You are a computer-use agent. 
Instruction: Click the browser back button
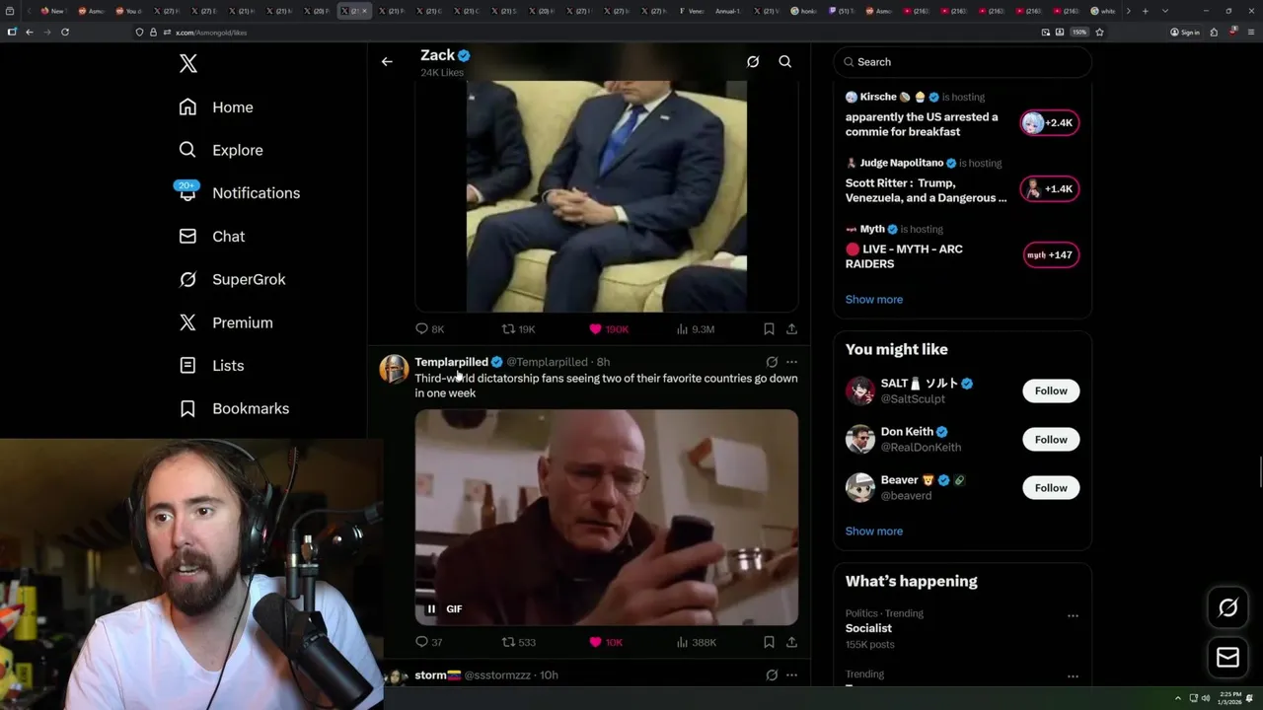pyautogui.click(x=29, y=32)
